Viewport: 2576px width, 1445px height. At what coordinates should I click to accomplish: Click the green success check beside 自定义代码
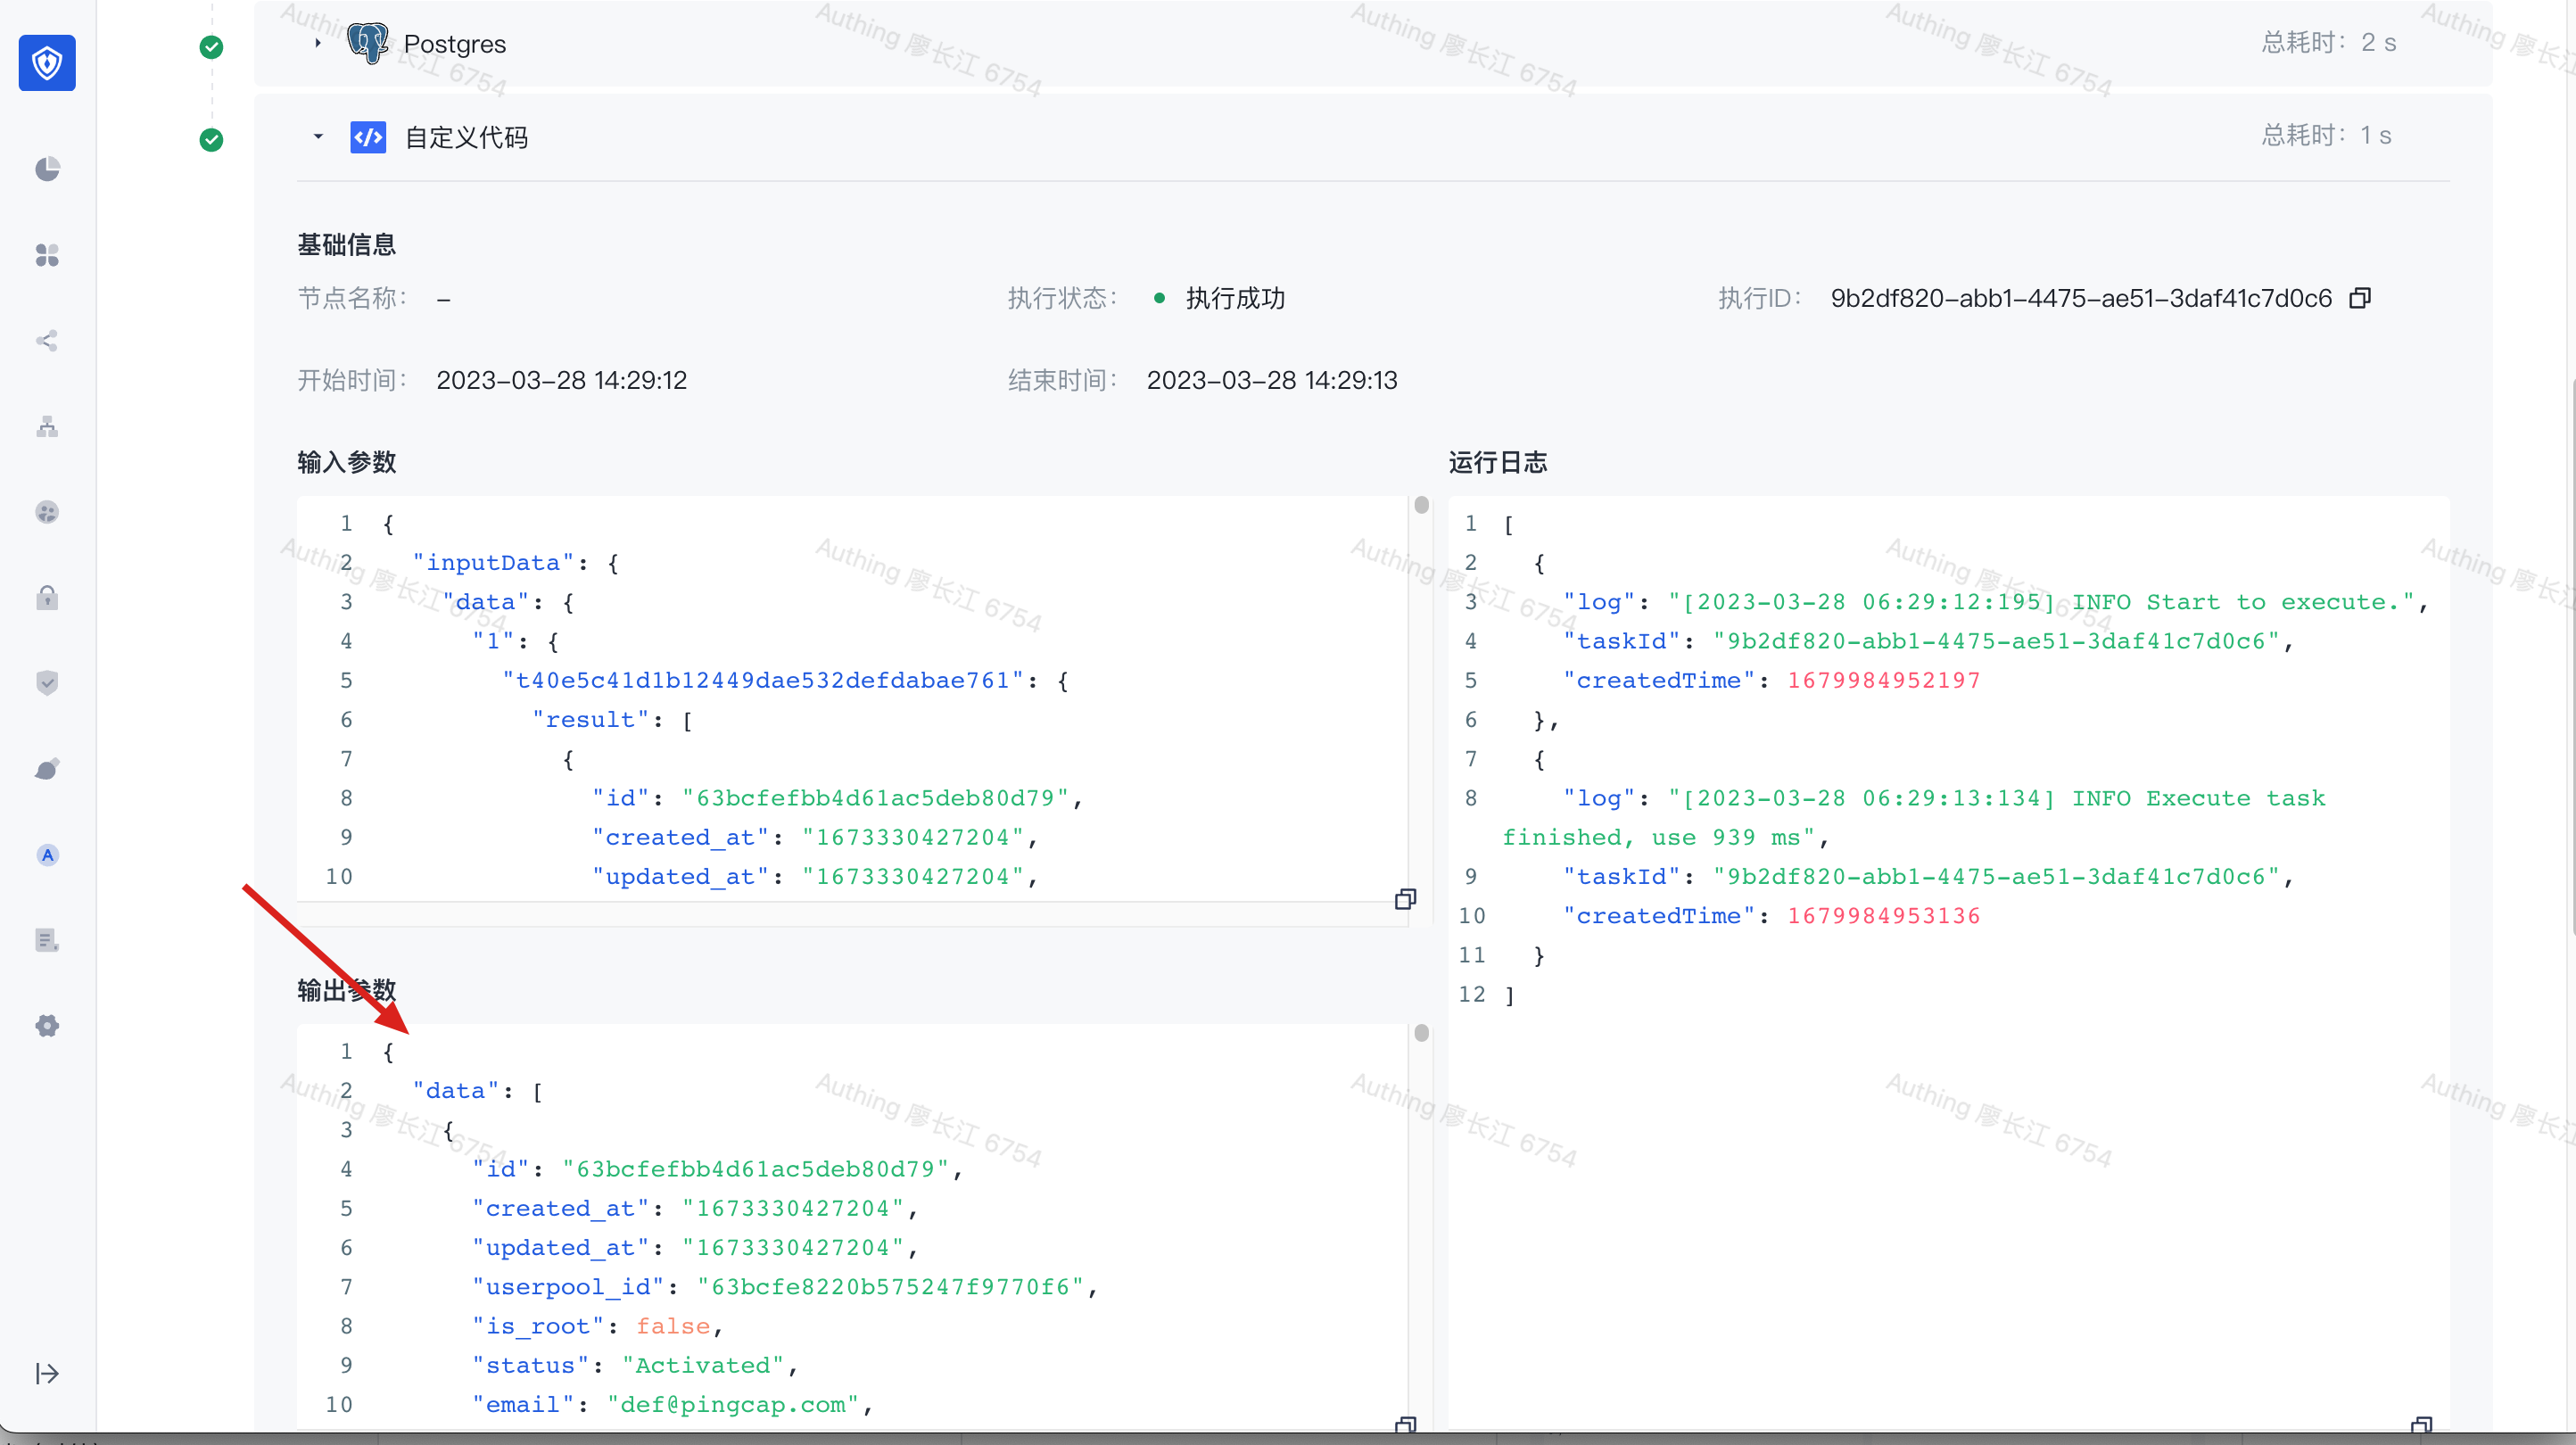pyautogui.click(x=211, y=140)
